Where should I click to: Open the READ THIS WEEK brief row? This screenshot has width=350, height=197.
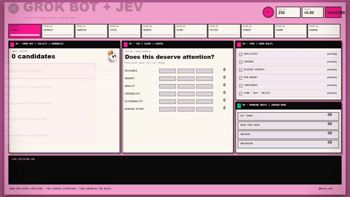click(x=288, y=125)
